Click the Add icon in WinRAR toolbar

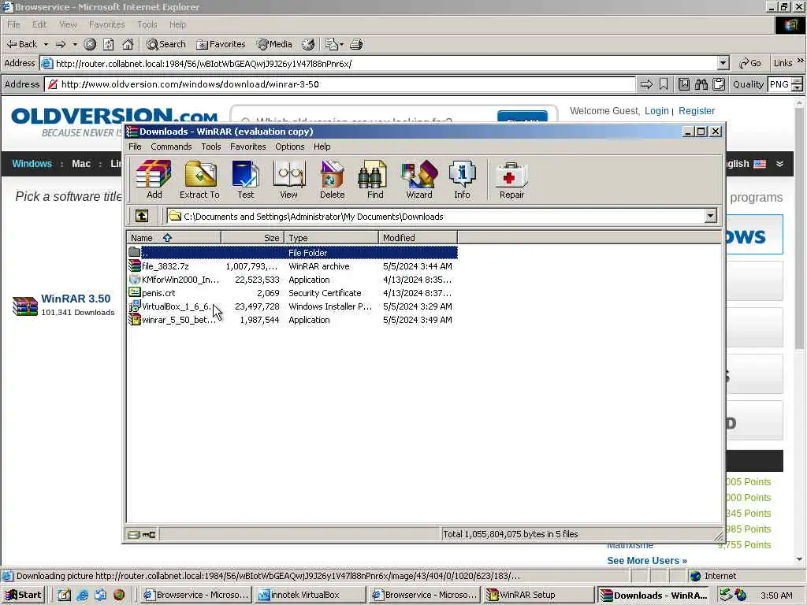[154, 179]
